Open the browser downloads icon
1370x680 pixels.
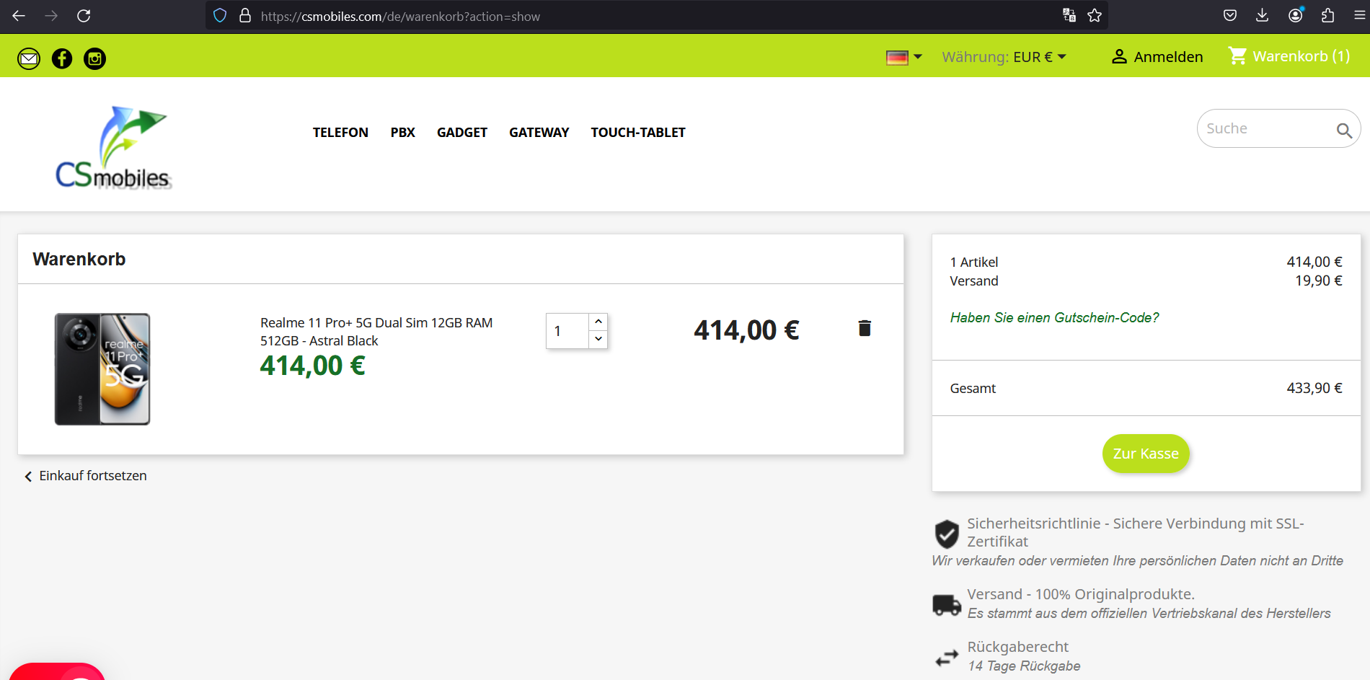click(x=1262, y=16)
